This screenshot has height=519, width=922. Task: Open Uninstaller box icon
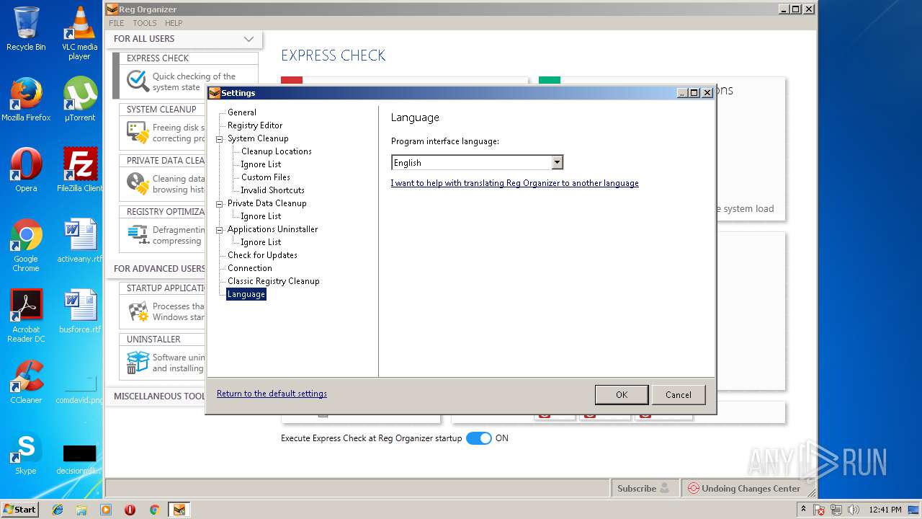tap(138, 363)
